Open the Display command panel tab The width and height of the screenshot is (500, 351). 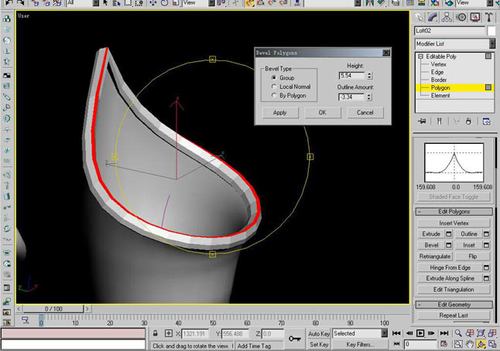(x=474, y=17)
